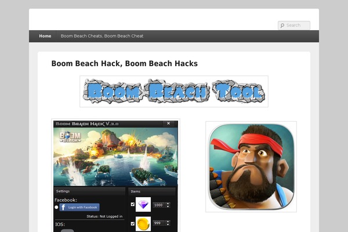Edit the gold amount field showing 999
This screenshot has width=348, height=232.
click(159, 223)
